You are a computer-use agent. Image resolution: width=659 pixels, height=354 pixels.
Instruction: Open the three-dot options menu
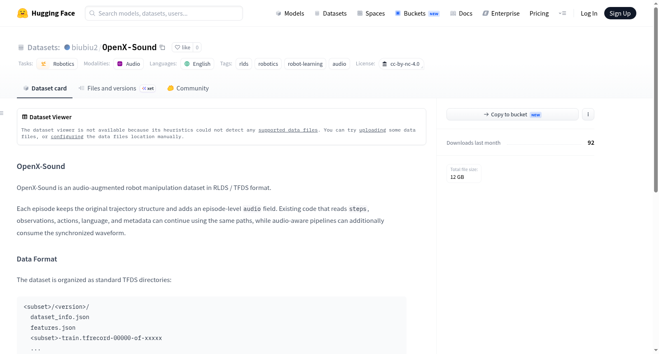(x=588, y=114)
